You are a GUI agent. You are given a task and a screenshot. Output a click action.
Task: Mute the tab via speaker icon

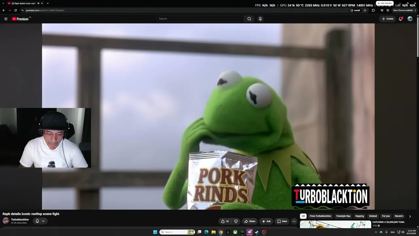[38, 3]
